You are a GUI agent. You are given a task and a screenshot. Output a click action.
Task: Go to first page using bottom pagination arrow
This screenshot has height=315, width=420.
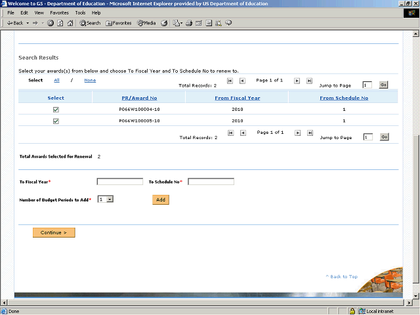[x=230, y=133]
